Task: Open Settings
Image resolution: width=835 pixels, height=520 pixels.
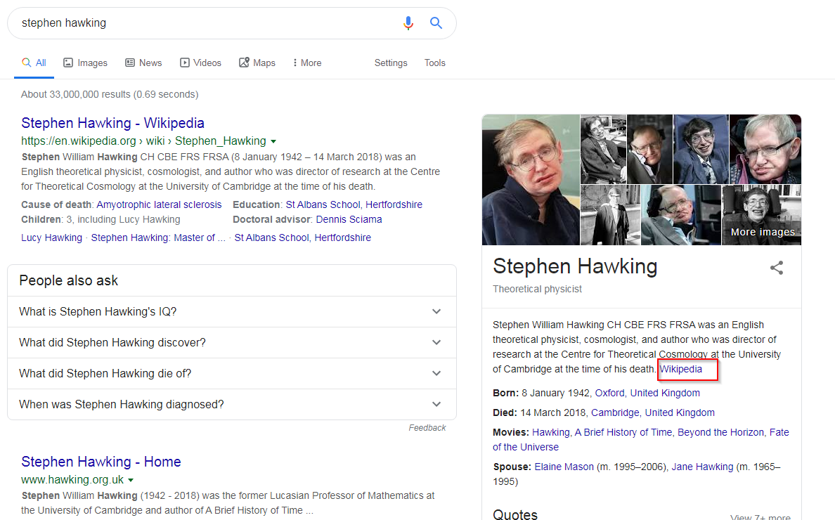Action: [x=390, y=63]
